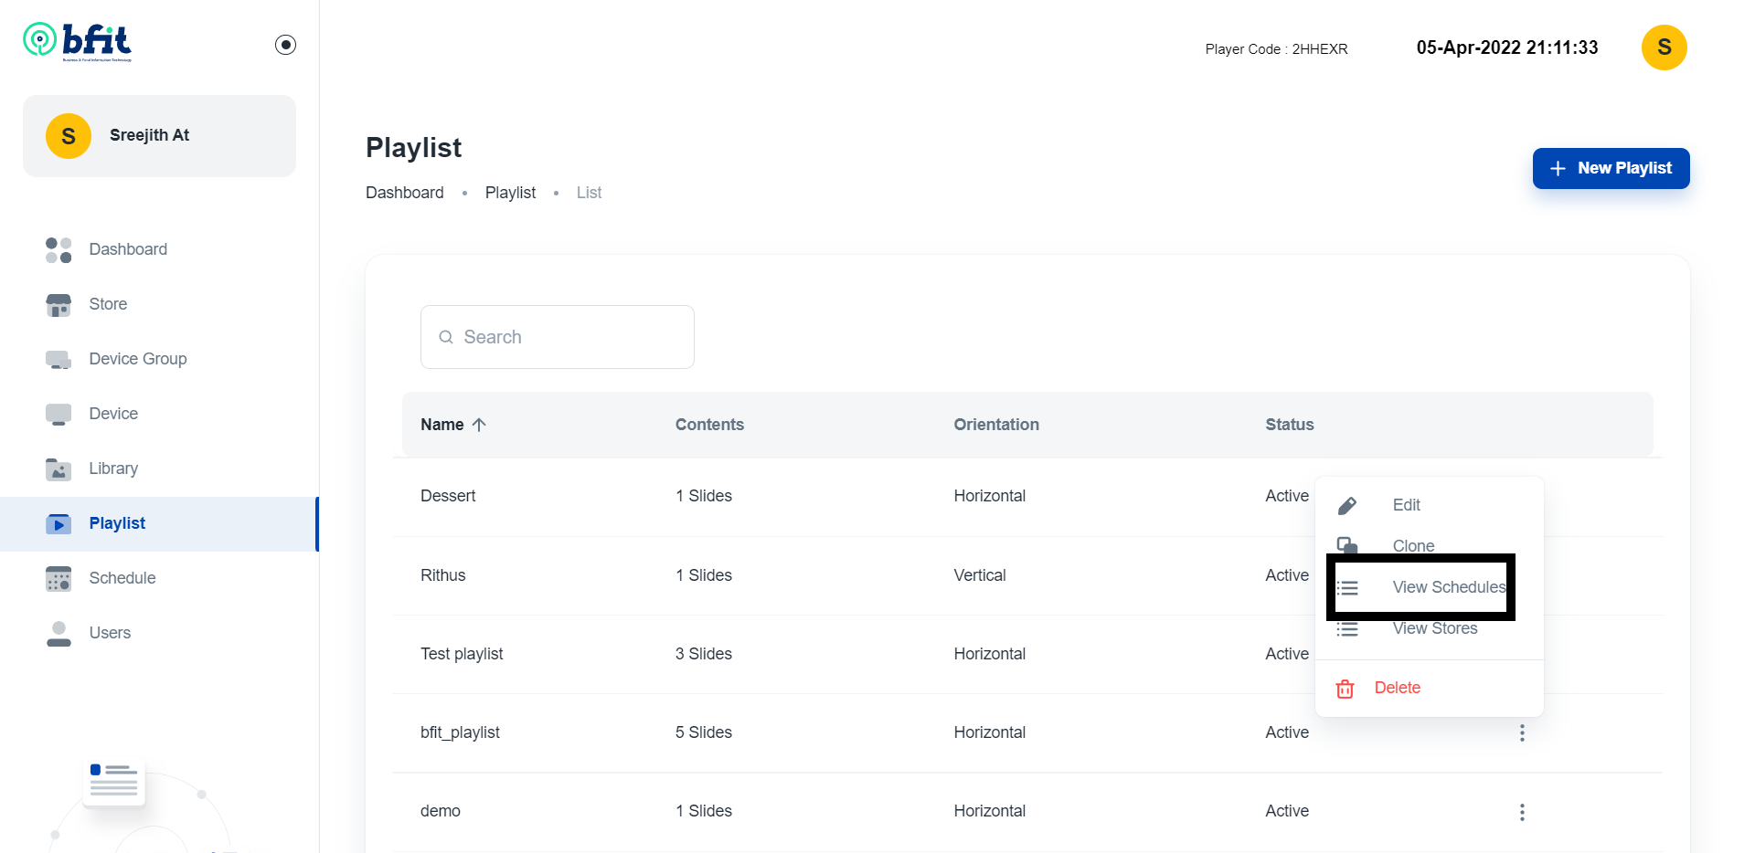
Task: Click the Playlist play icon
Action: pos(58,524)
